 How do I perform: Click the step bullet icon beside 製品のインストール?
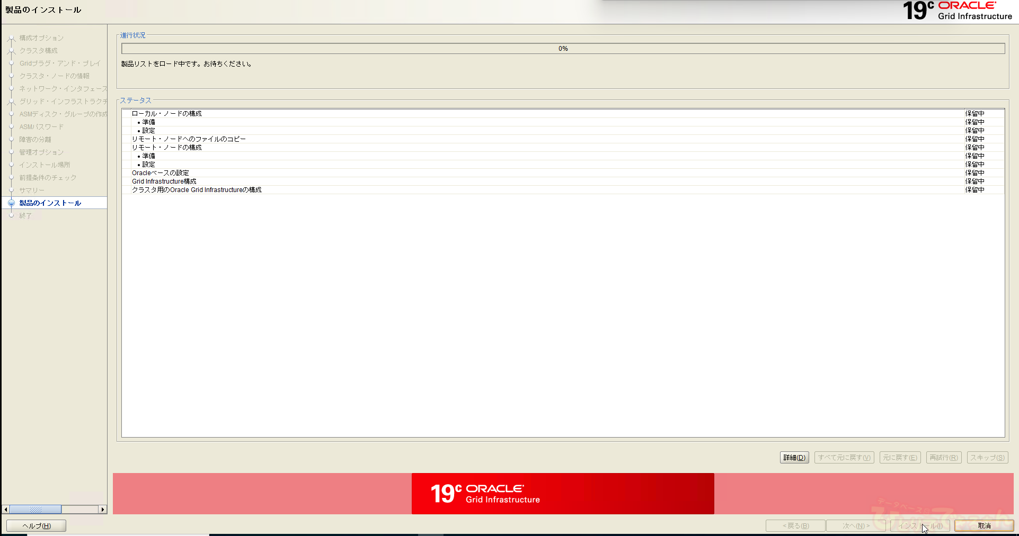pyautogui.click(x=11, y=203)
